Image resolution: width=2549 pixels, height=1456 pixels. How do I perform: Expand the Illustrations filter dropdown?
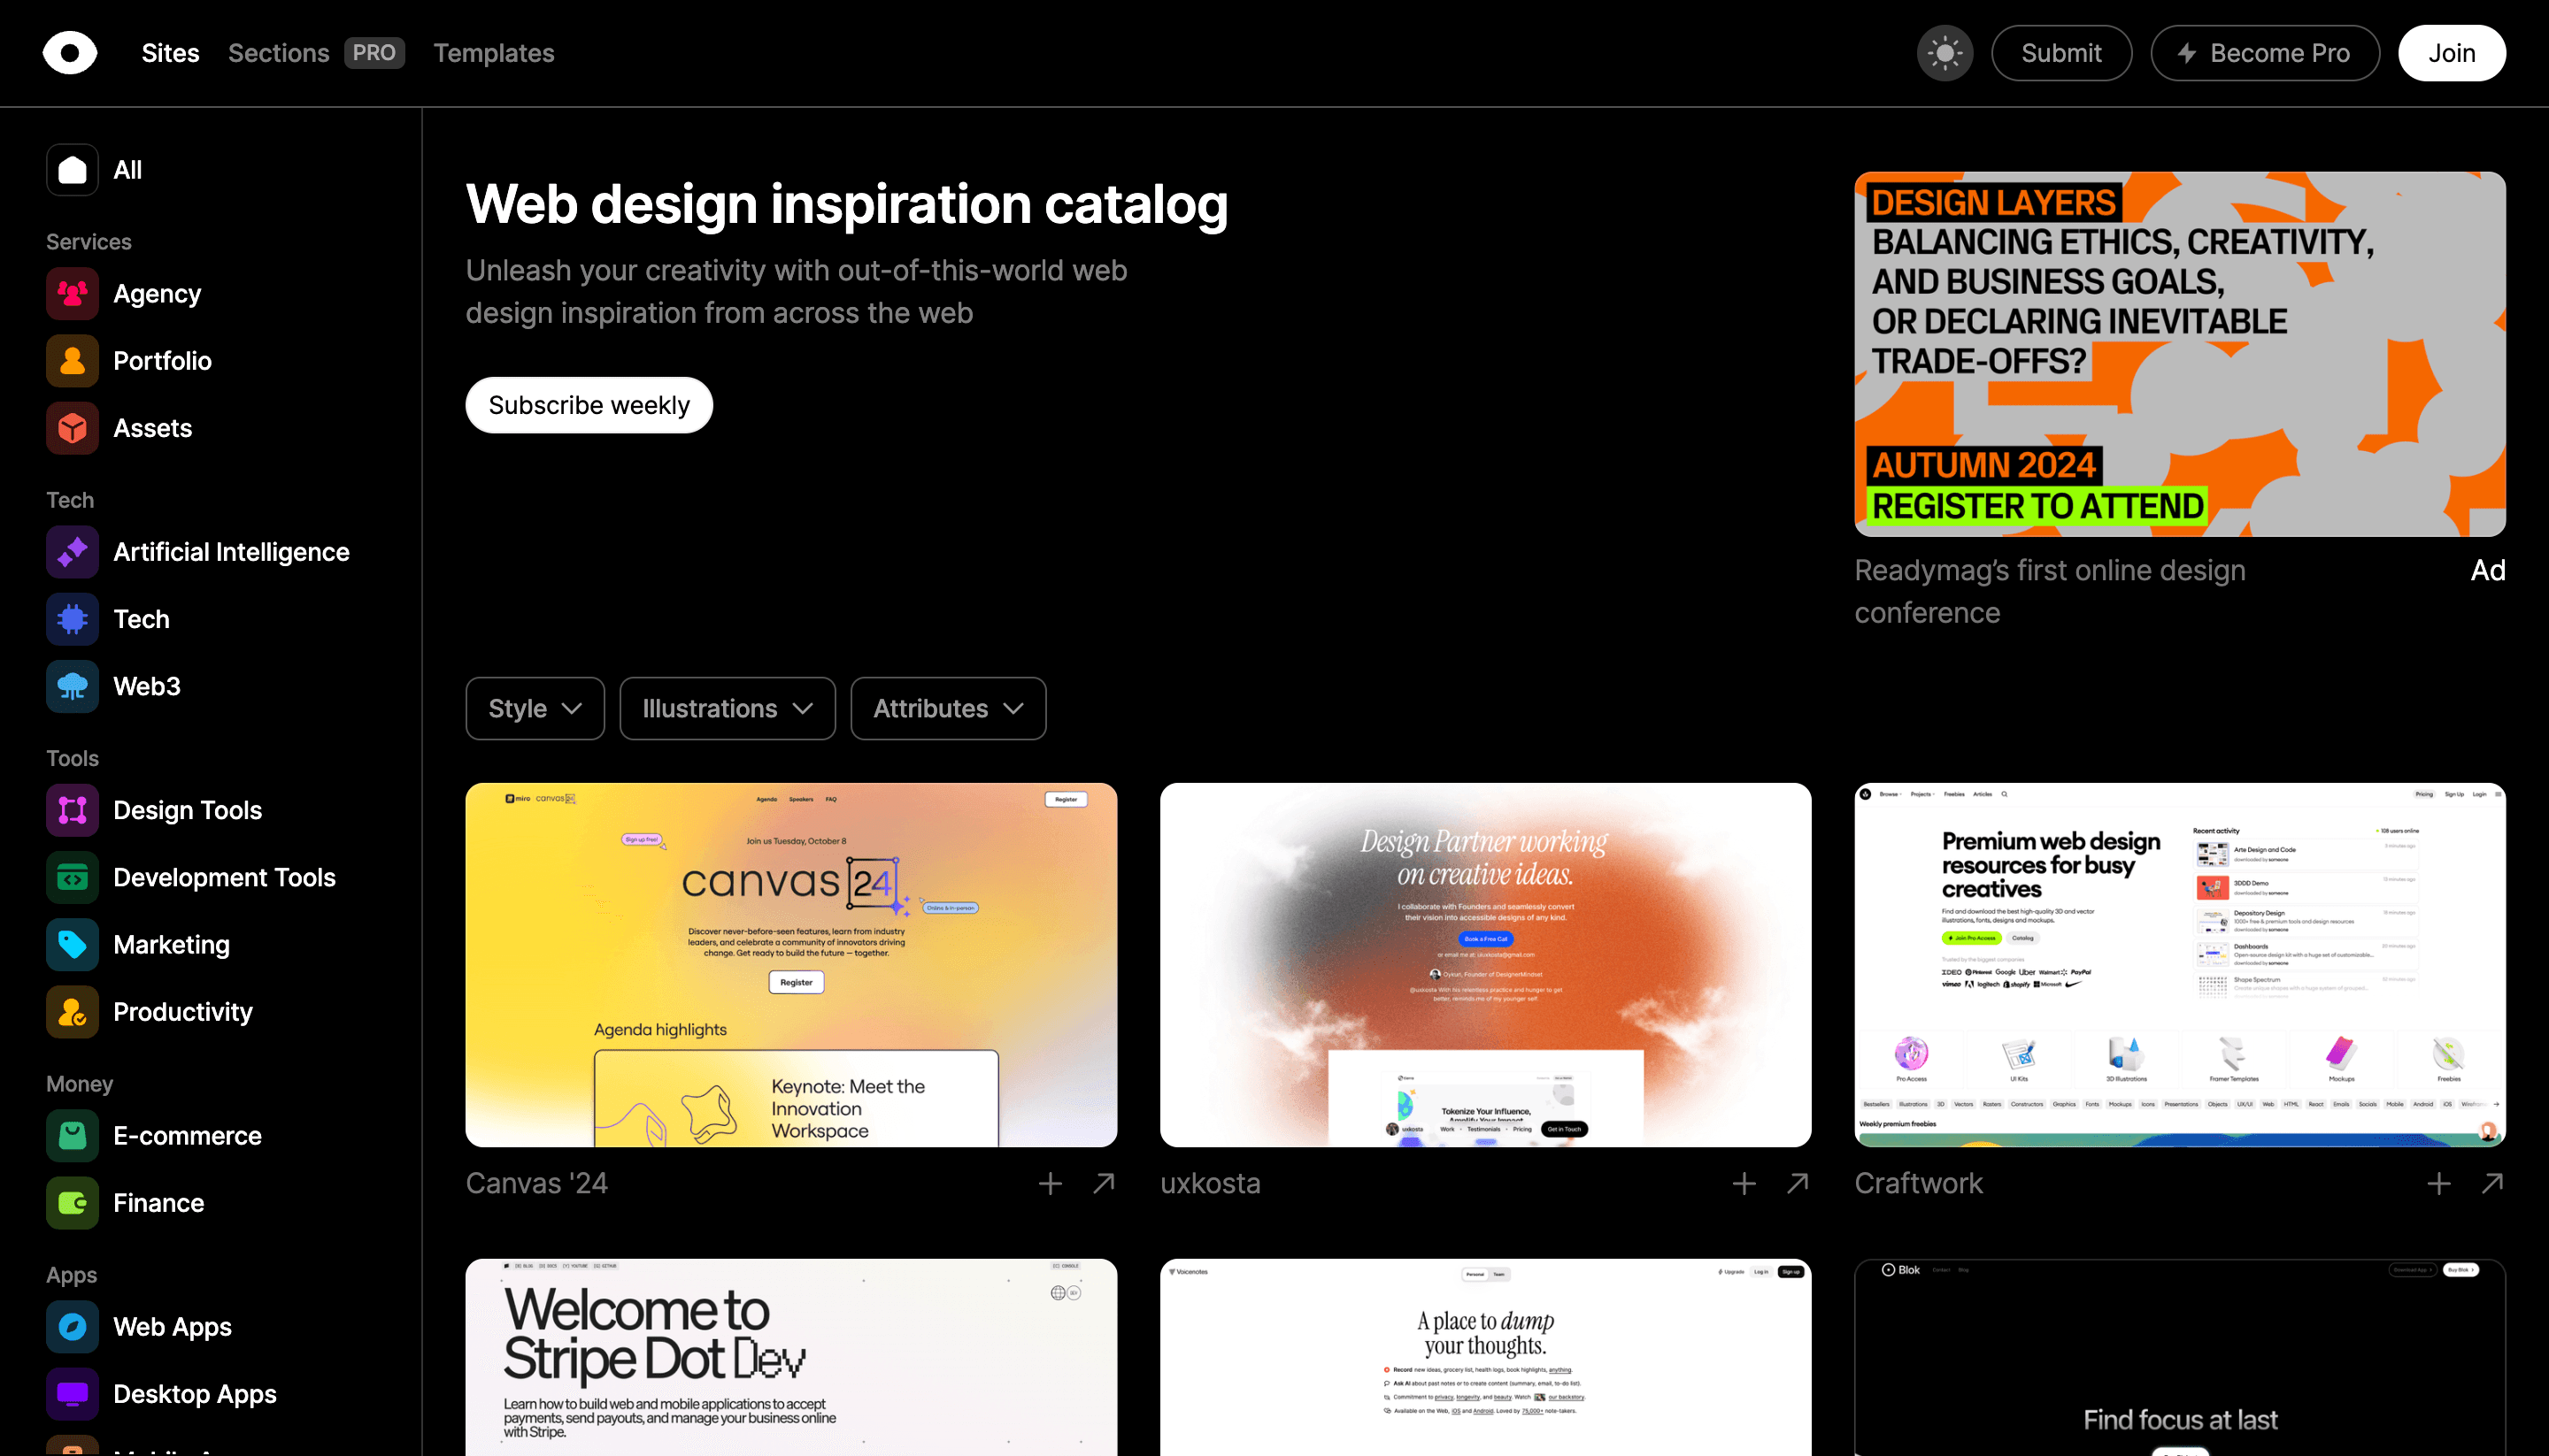[728, 709]
